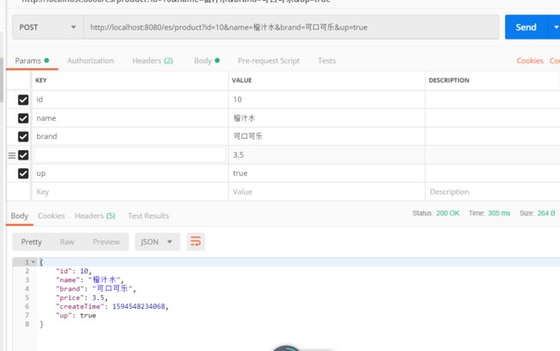The image size is (560, 351).
Task: Click the 3.5 value cell
Action: point(327,155)
